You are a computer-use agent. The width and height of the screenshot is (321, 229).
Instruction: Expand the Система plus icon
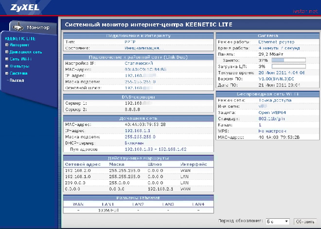[x=7, y=73]
